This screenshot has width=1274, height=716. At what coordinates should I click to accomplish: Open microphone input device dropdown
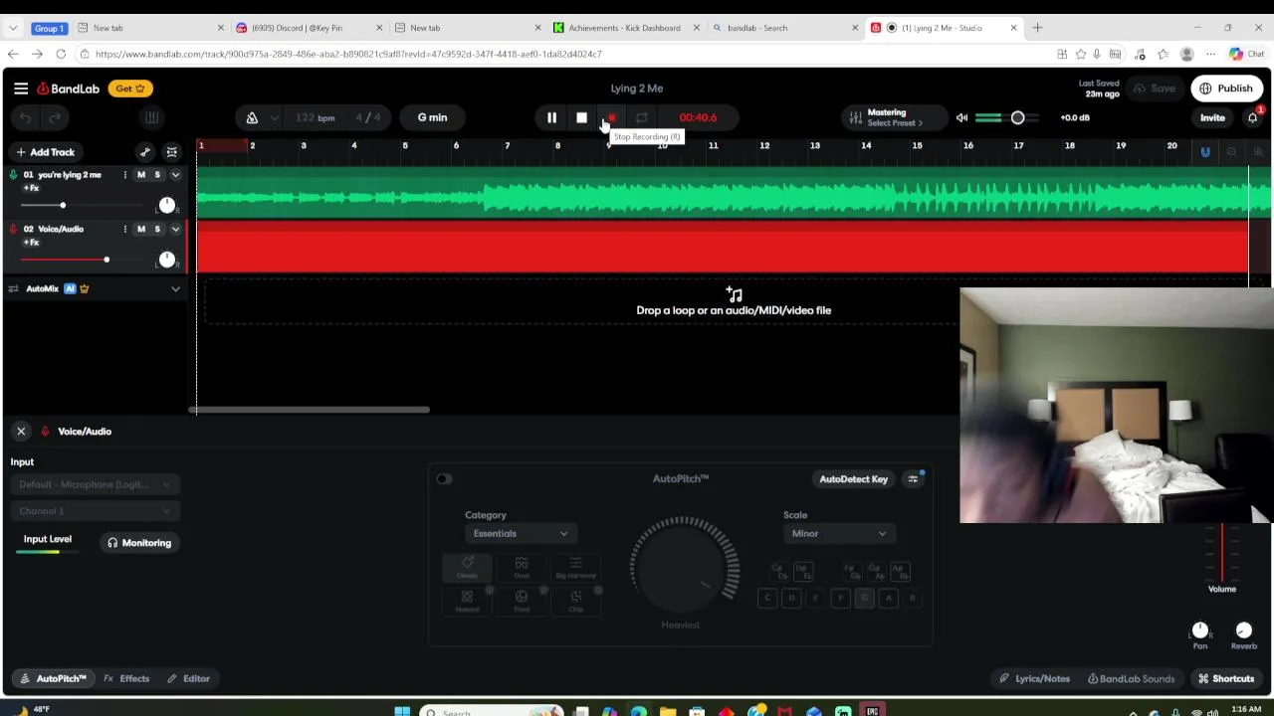point(95,484)
